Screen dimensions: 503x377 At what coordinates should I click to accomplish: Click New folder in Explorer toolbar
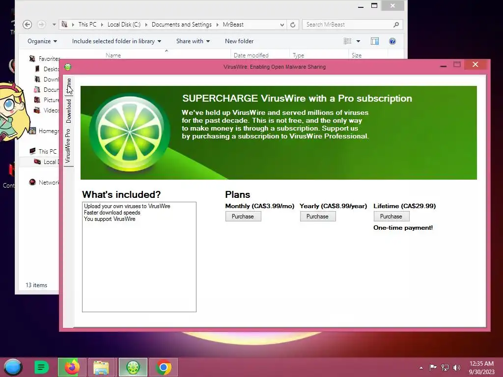239,41
